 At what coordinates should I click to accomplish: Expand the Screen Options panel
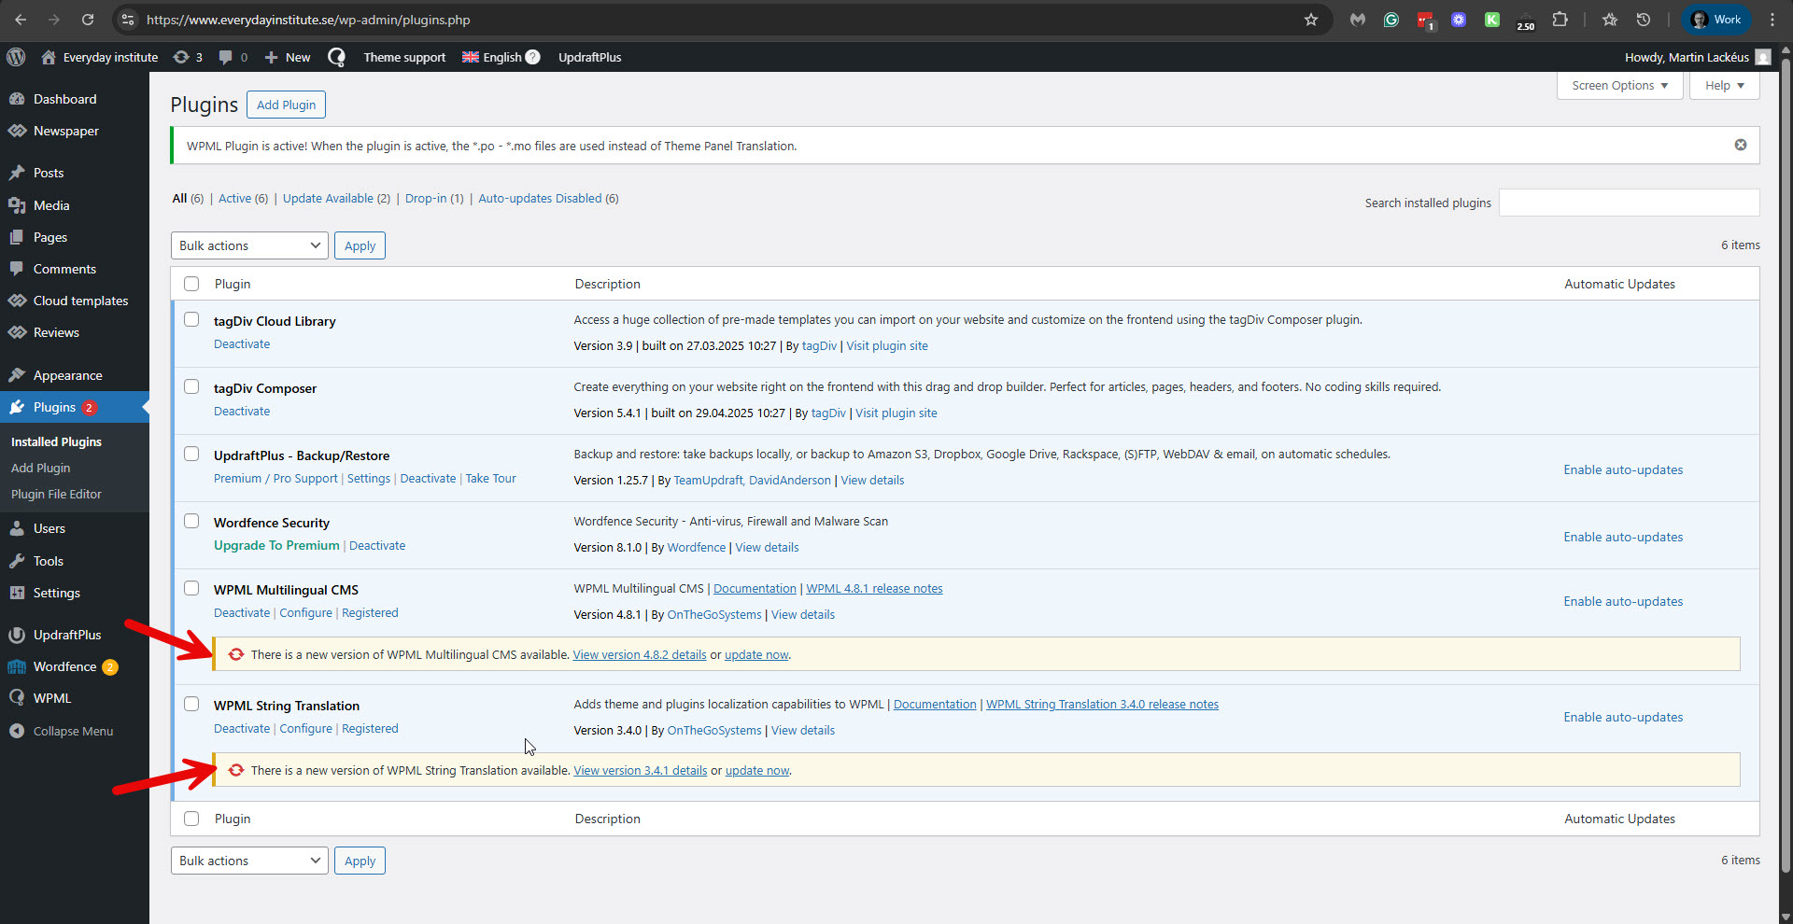click(1619, 85)
